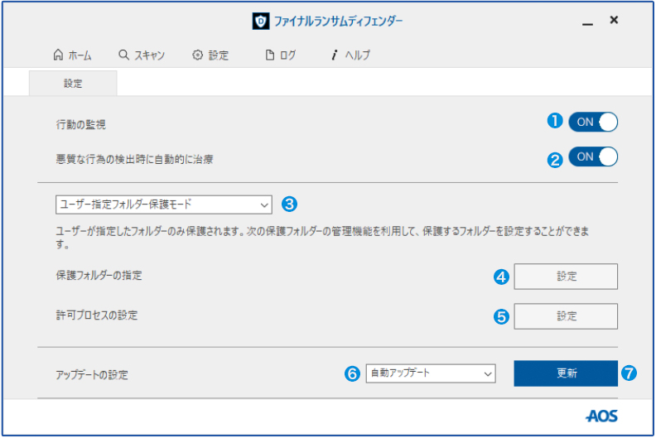The width and height of the screenshot is (656, 438).
Task: Click the AOS logo at the bottom
Action: pyautogui.click(x=601, y=416)
